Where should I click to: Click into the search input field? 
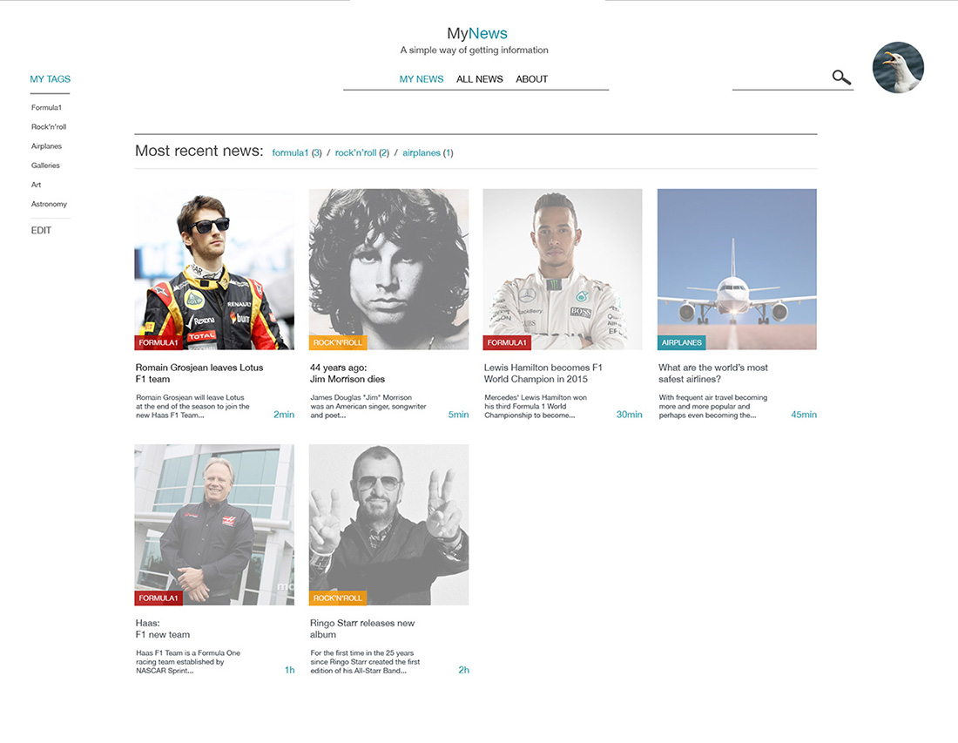779,78
